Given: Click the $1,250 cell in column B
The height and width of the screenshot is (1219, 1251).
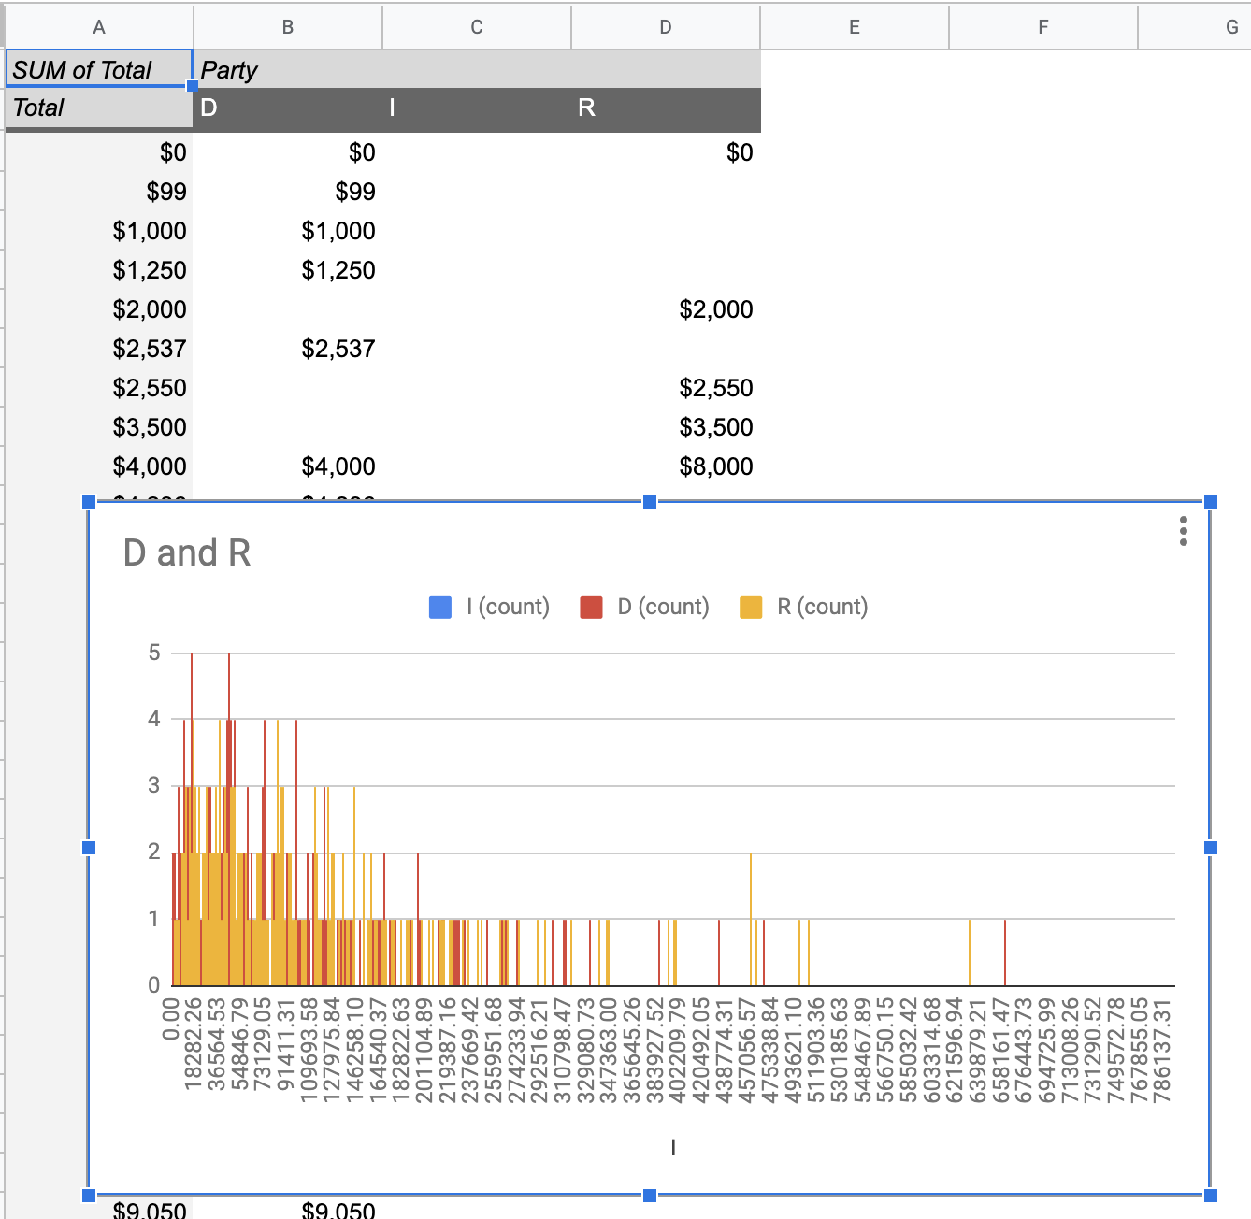Looking at the screenshot, I should pos(288,270).
